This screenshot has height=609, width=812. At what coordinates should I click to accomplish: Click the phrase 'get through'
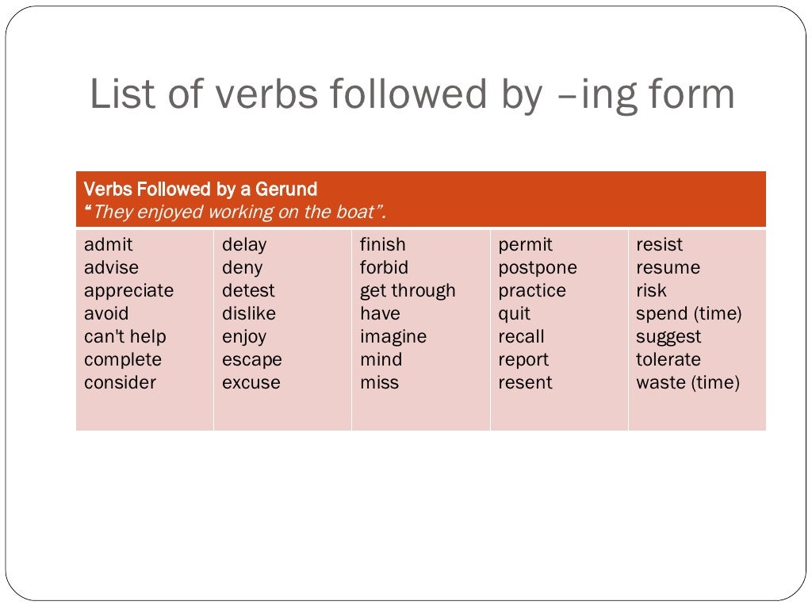point(408,291)
